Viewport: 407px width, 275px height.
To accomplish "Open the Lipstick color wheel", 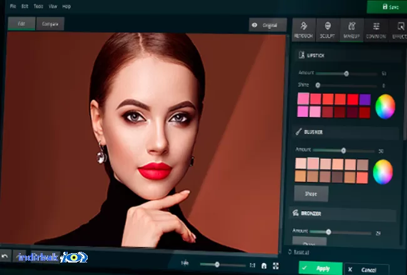I will click(385, 106).
